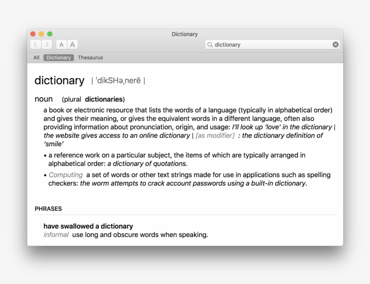Go forward to the next entry
This screenshot has width=370, height=284.
[47, 45]
